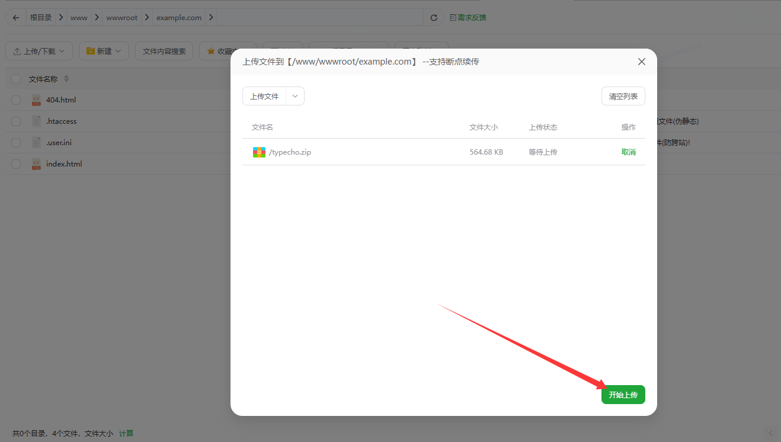Tick the checkbox for 404.html
Viewport: 781px width, 442px height.
(16, 100)
